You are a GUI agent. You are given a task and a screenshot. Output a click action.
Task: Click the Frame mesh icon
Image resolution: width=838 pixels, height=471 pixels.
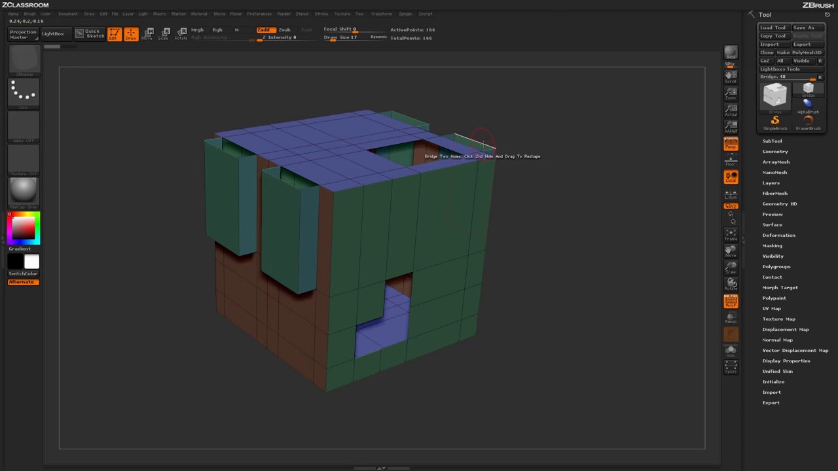coord(731,235)
